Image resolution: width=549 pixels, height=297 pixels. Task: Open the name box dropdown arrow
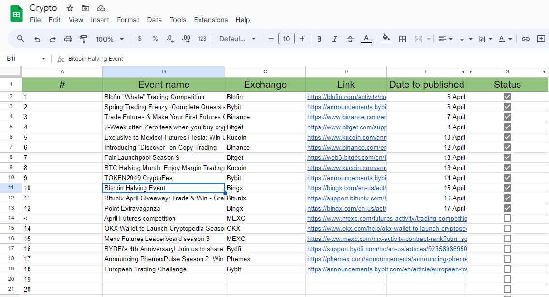pos(43,59)
